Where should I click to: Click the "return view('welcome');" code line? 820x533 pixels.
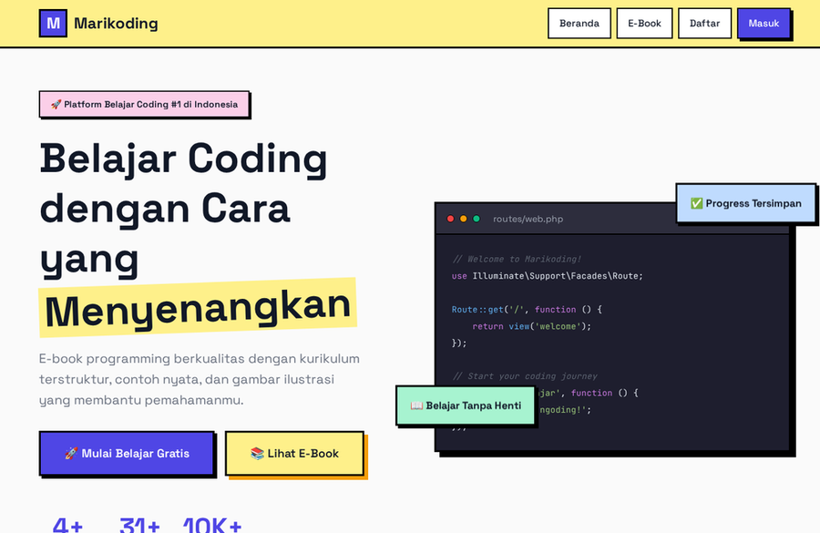[531, 326]
